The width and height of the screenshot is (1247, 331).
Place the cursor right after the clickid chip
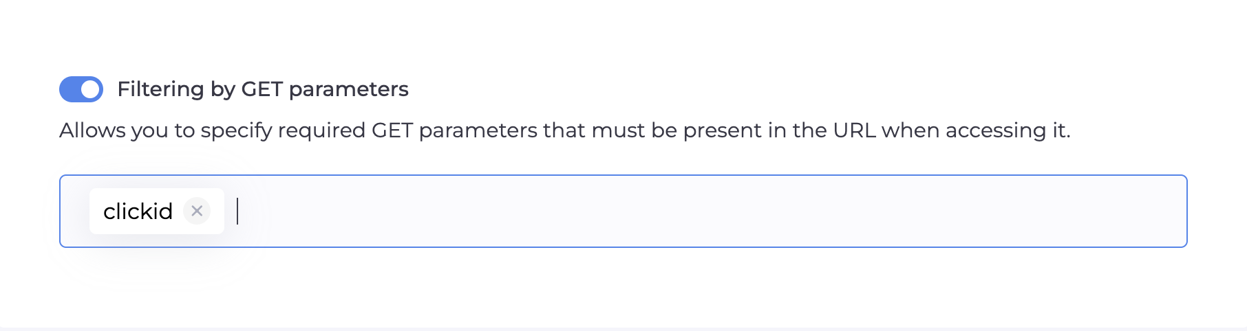pos(238,212)
